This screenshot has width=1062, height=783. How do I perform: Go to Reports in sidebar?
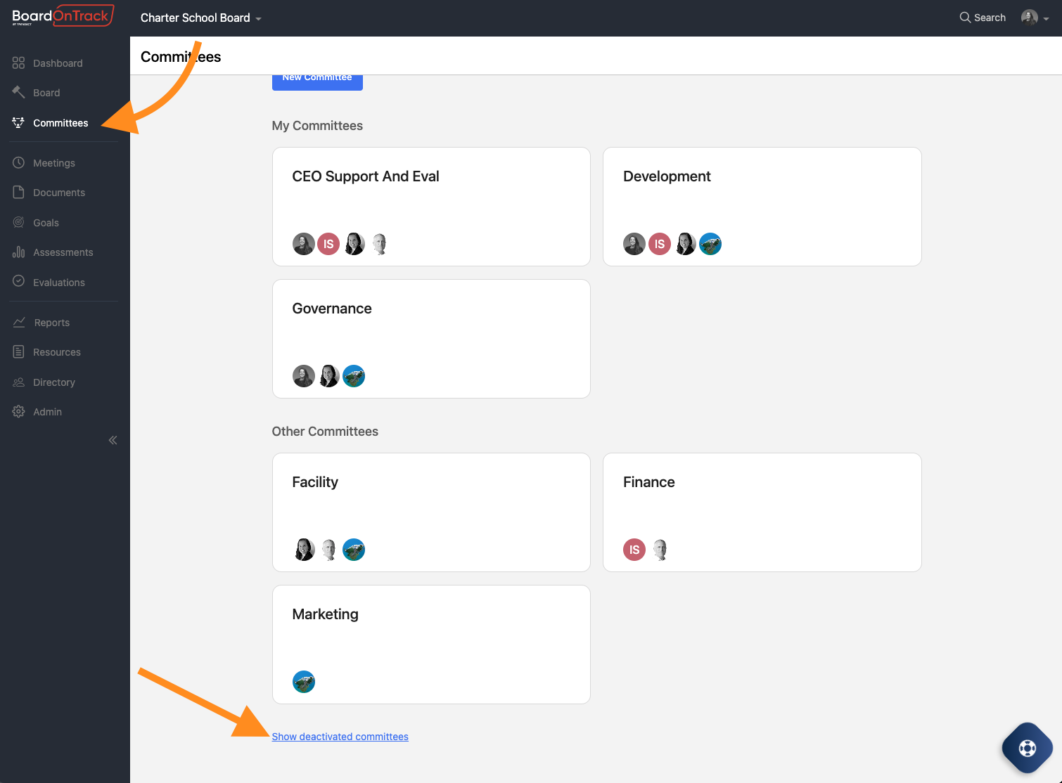(52, 323)
